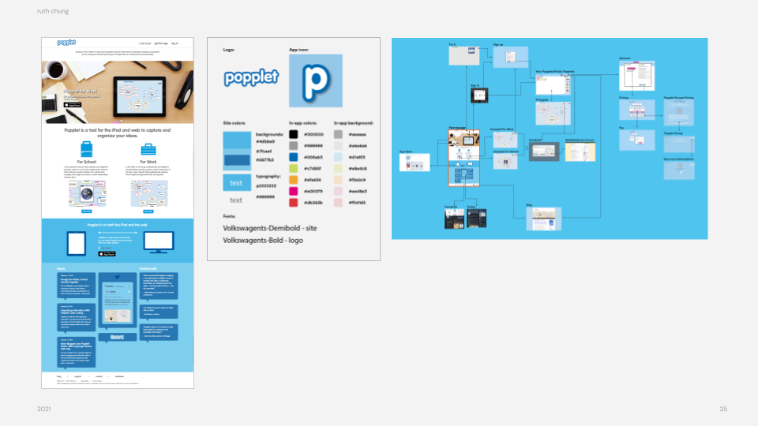Select the #4dbbe9 site background swatch
Image resolution: width=758 pixels, height=426 pixels.
(237, 140)
